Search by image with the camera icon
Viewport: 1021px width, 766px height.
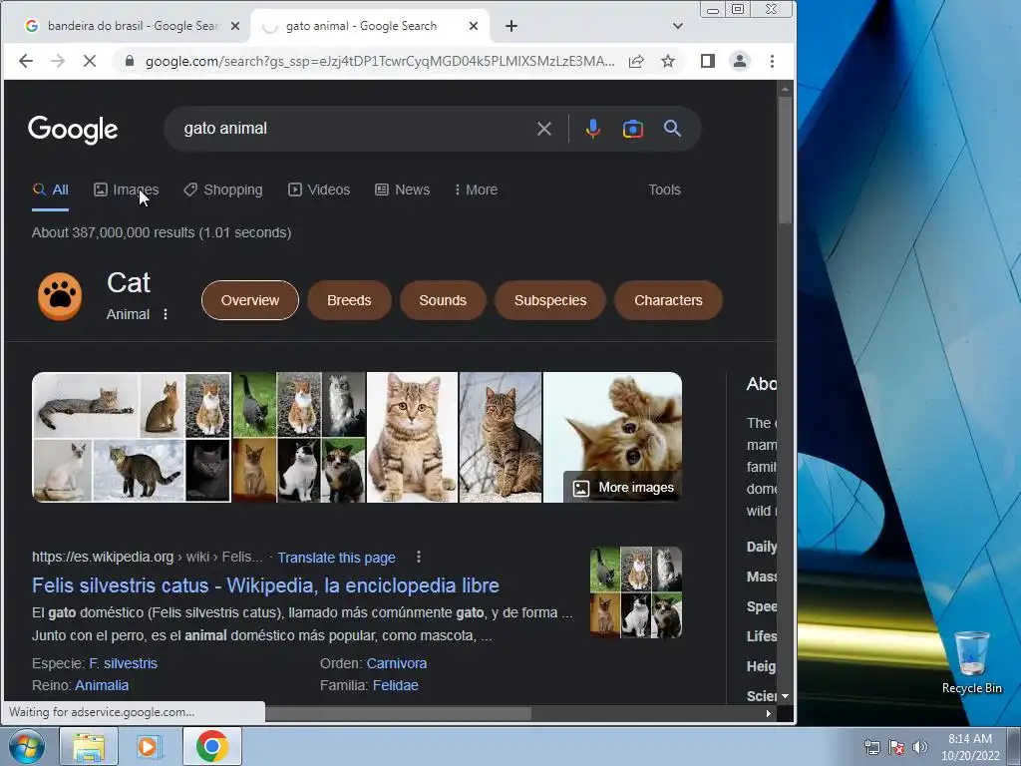click(632, 129)
